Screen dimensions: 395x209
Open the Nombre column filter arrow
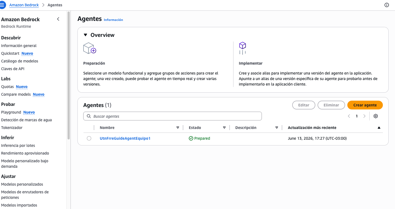(178, 128)
